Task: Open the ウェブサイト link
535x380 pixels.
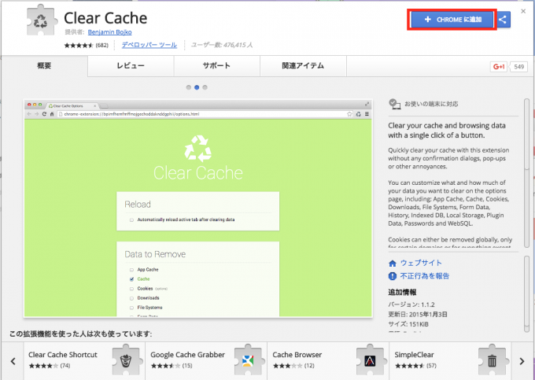Action: [421, 263]
